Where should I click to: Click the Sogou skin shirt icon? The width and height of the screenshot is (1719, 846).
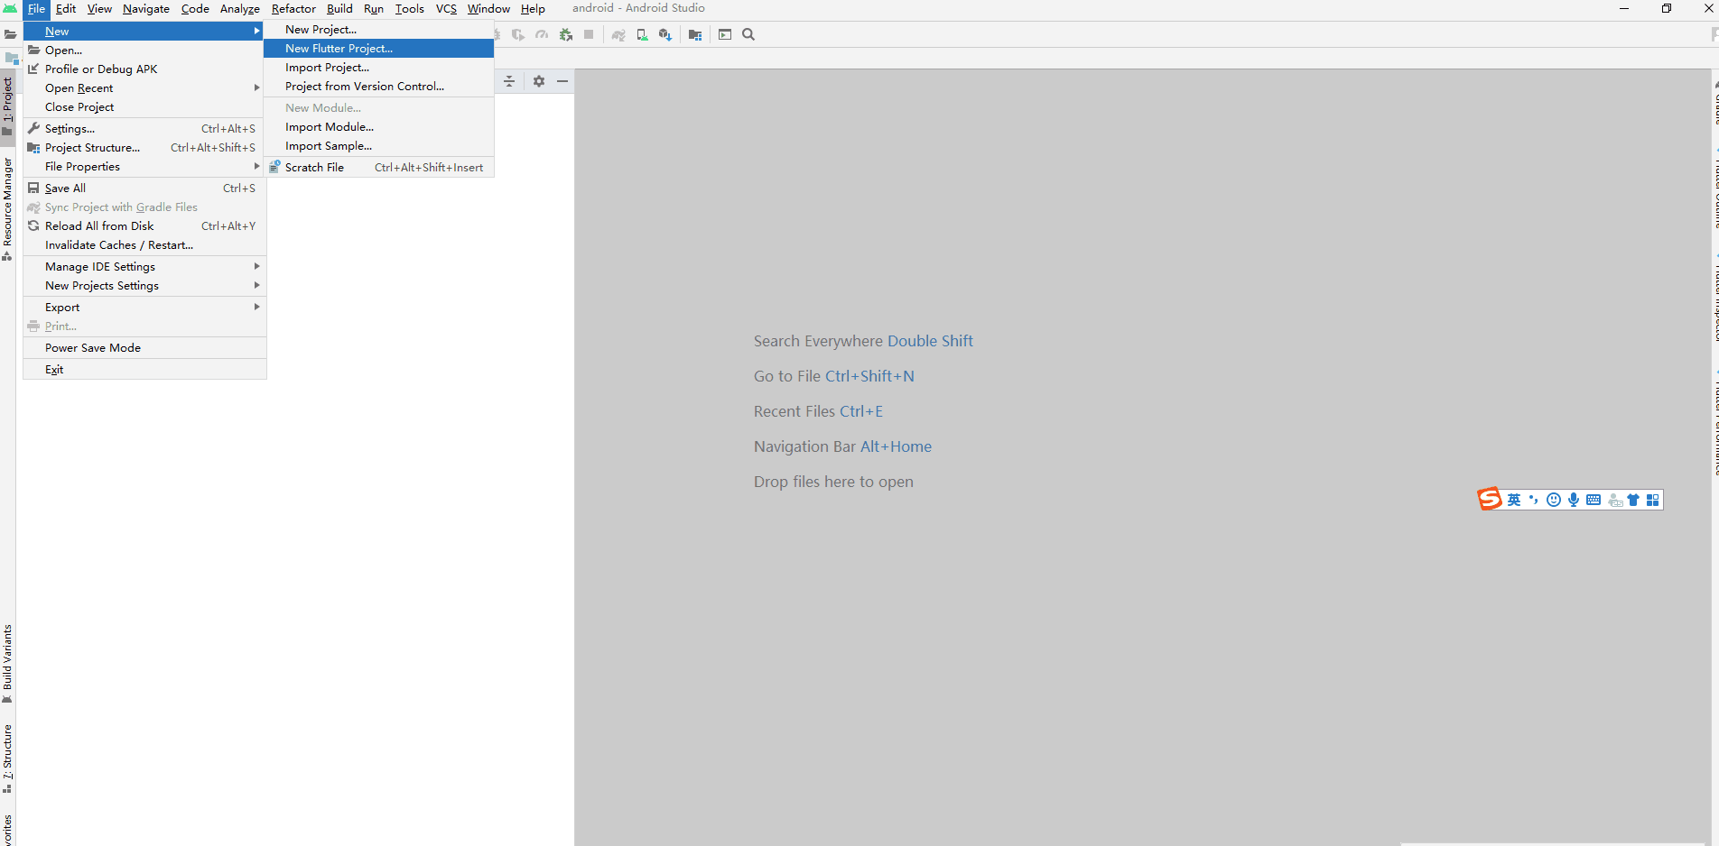coord(1633,500)
